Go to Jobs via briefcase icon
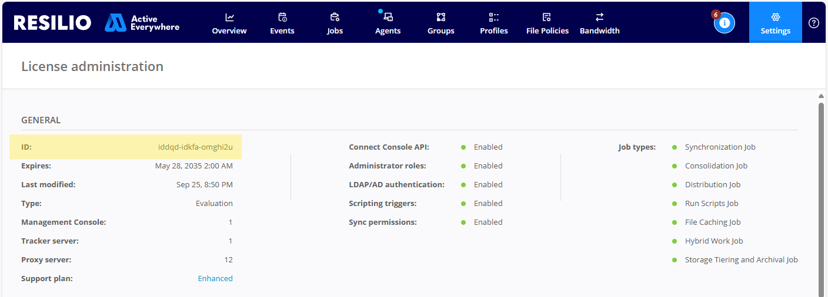The width and height of the screenshot is (828, 297). [x=335, y=17]
